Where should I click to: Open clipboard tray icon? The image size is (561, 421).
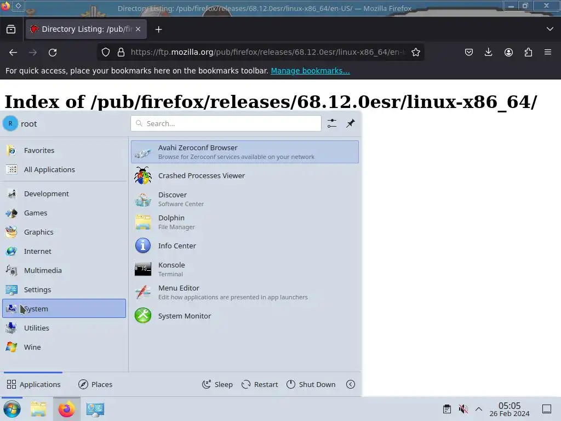[x=447, y=409]
